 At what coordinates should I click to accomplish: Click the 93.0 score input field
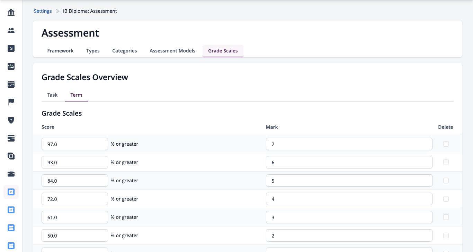75,162
